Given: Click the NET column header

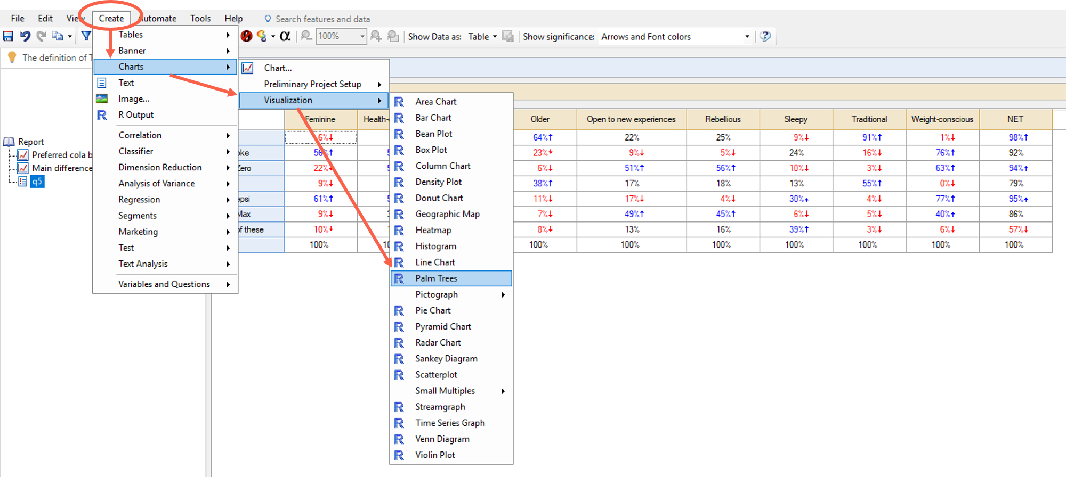Looking at the screenshot, I should [x=1015, y=119].
